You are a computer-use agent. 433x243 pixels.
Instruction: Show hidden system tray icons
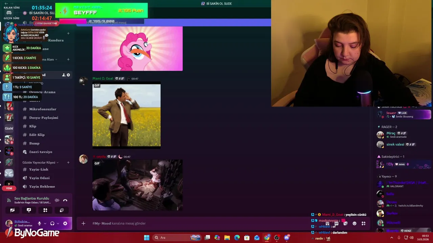[x=392, y=238]
